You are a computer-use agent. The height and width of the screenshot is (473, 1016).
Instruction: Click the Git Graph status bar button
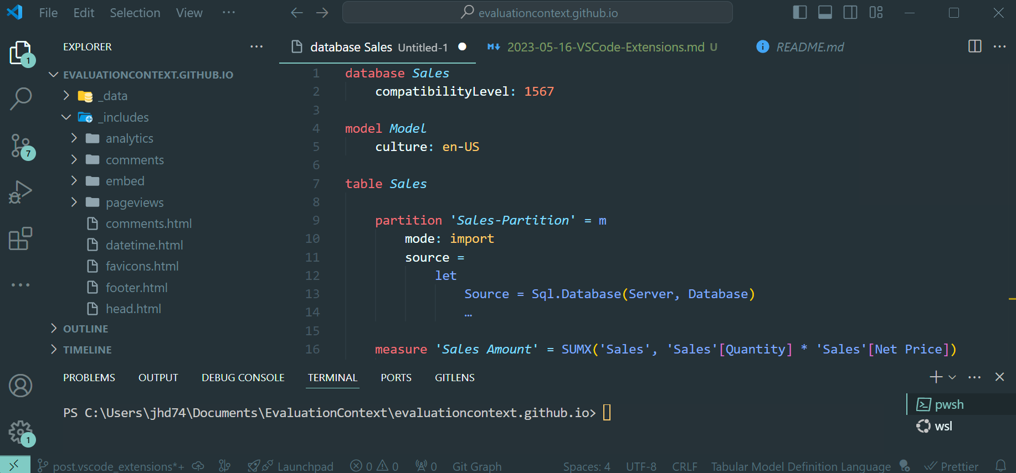(476, 466)
